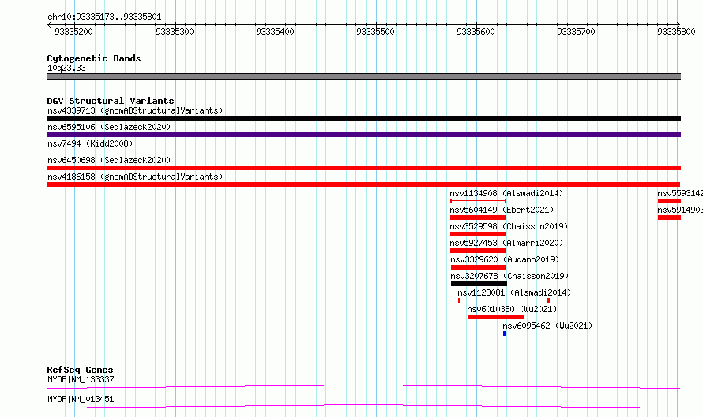
Task: Click the MYOF|NM_133337 gene label
Action: click(81, 379)
